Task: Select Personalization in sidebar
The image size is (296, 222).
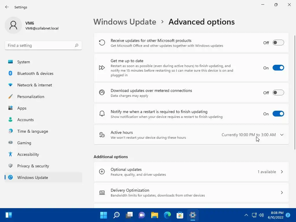Action: (x=43, y=97)
